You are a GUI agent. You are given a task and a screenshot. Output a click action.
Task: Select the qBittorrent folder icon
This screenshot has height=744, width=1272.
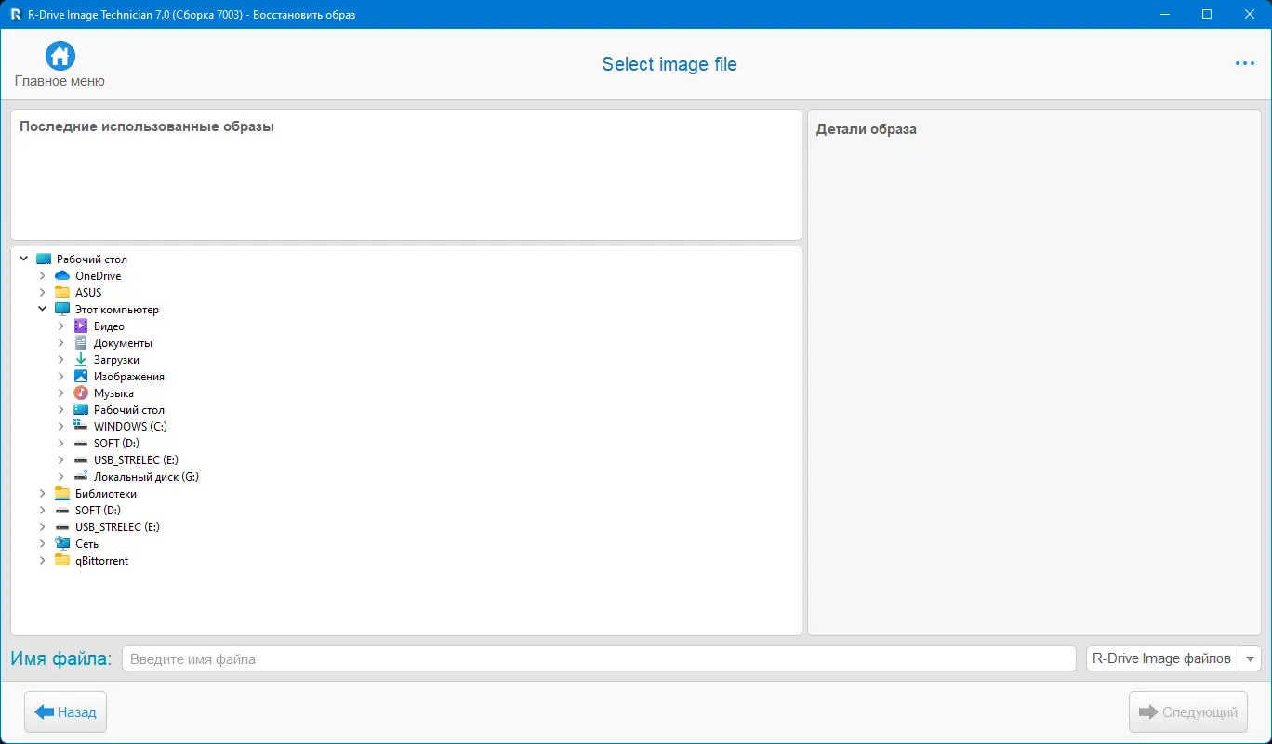point(62,561)
